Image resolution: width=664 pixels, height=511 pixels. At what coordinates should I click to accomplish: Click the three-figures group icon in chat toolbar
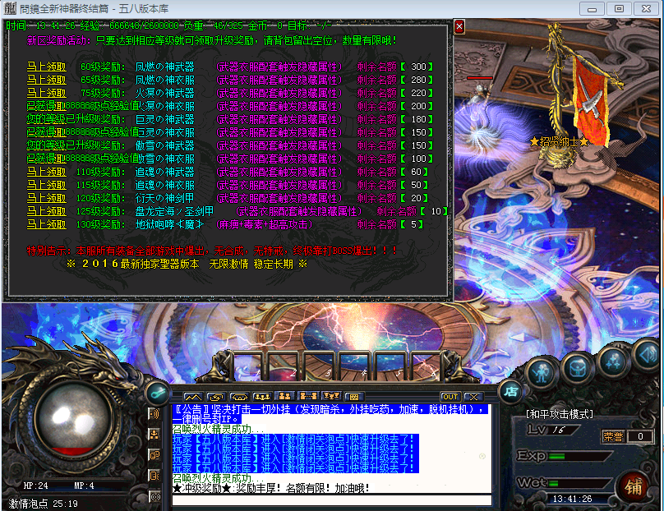(x=261, y=397)
